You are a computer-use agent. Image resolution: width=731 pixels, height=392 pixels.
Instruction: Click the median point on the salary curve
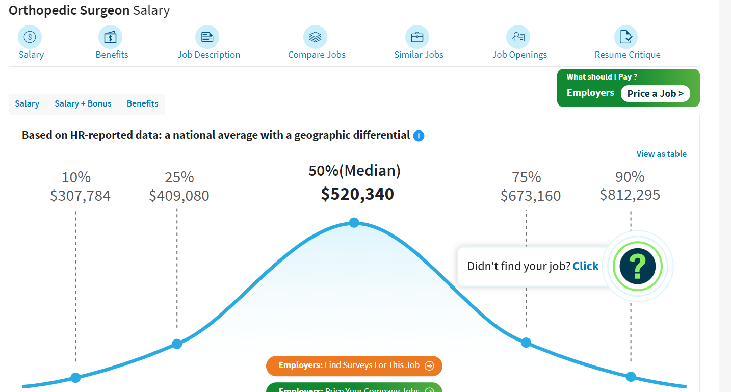354,223
